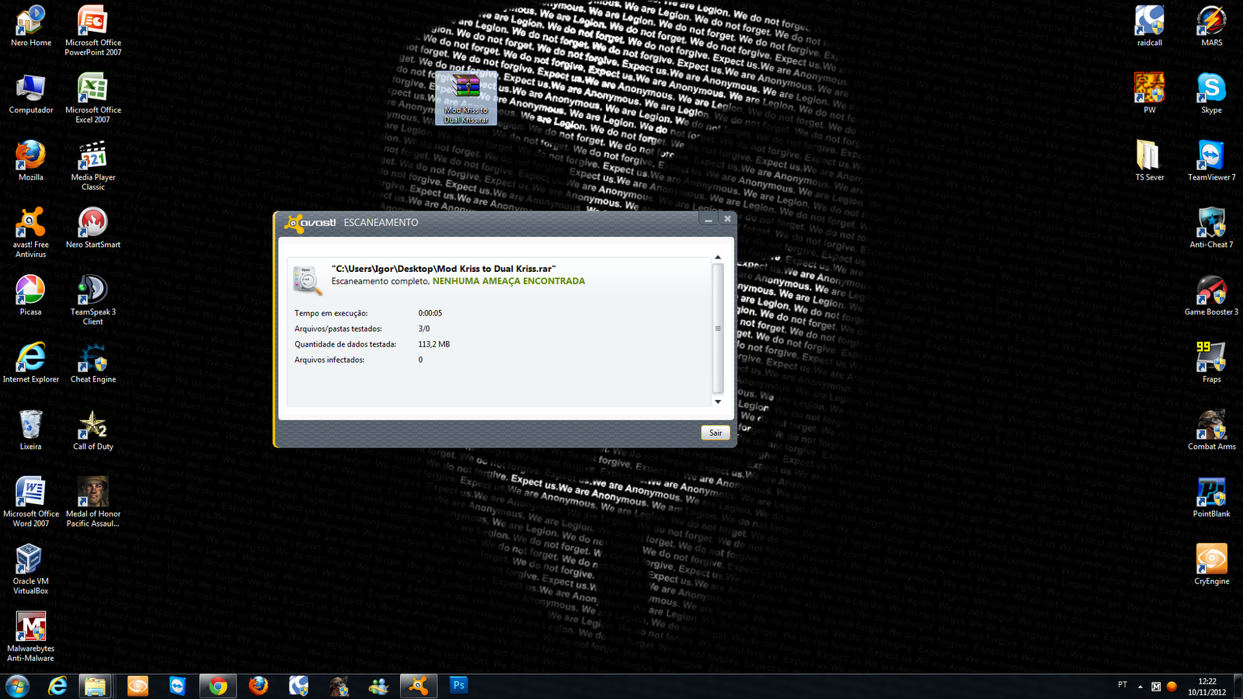The height and width of the screenshot is (699, 1243).
Task: Close the avast ESCANEAMENTO window
Action: tap(727, 219)
